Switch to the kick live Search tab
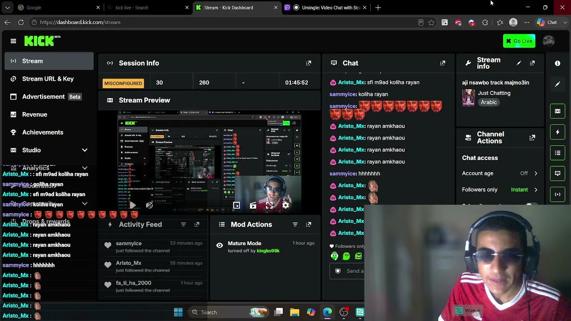The width and height of the screenshot is (571, 321). (147, 8)
